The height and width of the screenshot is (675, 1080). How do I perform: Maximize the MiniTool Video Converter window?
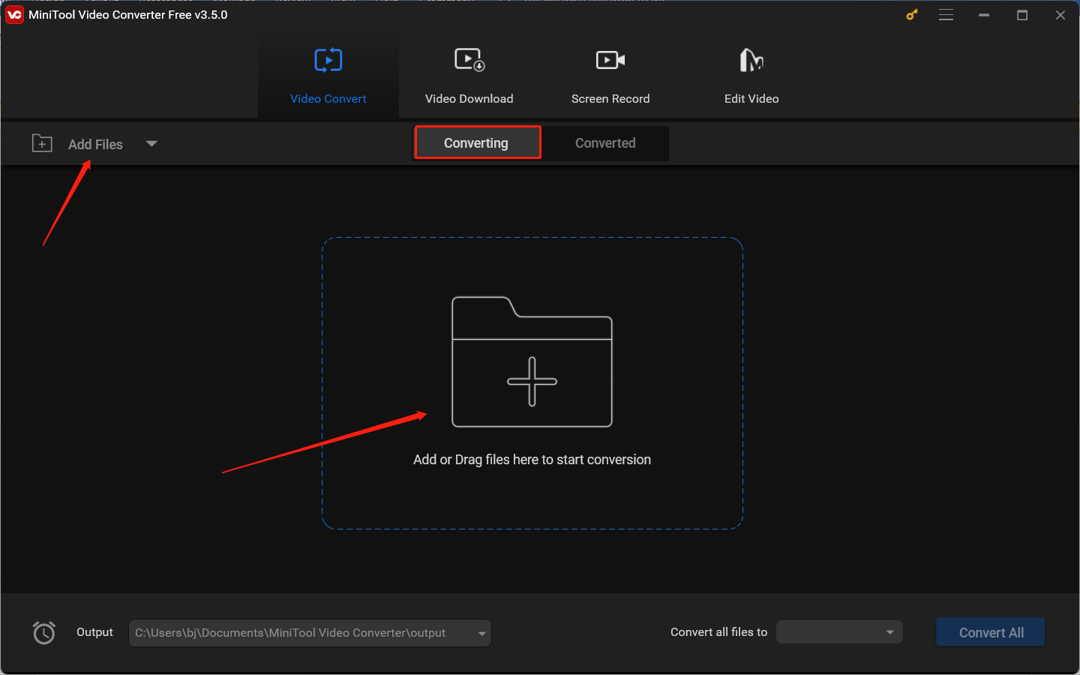(x=1022, y=15)
